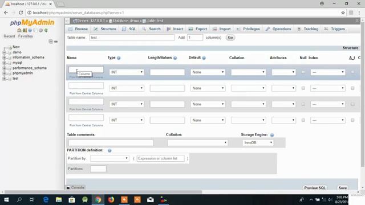The image size is (365, 205).
Task: Toggle Null checkbox in first column row
Action: [303, 72]
